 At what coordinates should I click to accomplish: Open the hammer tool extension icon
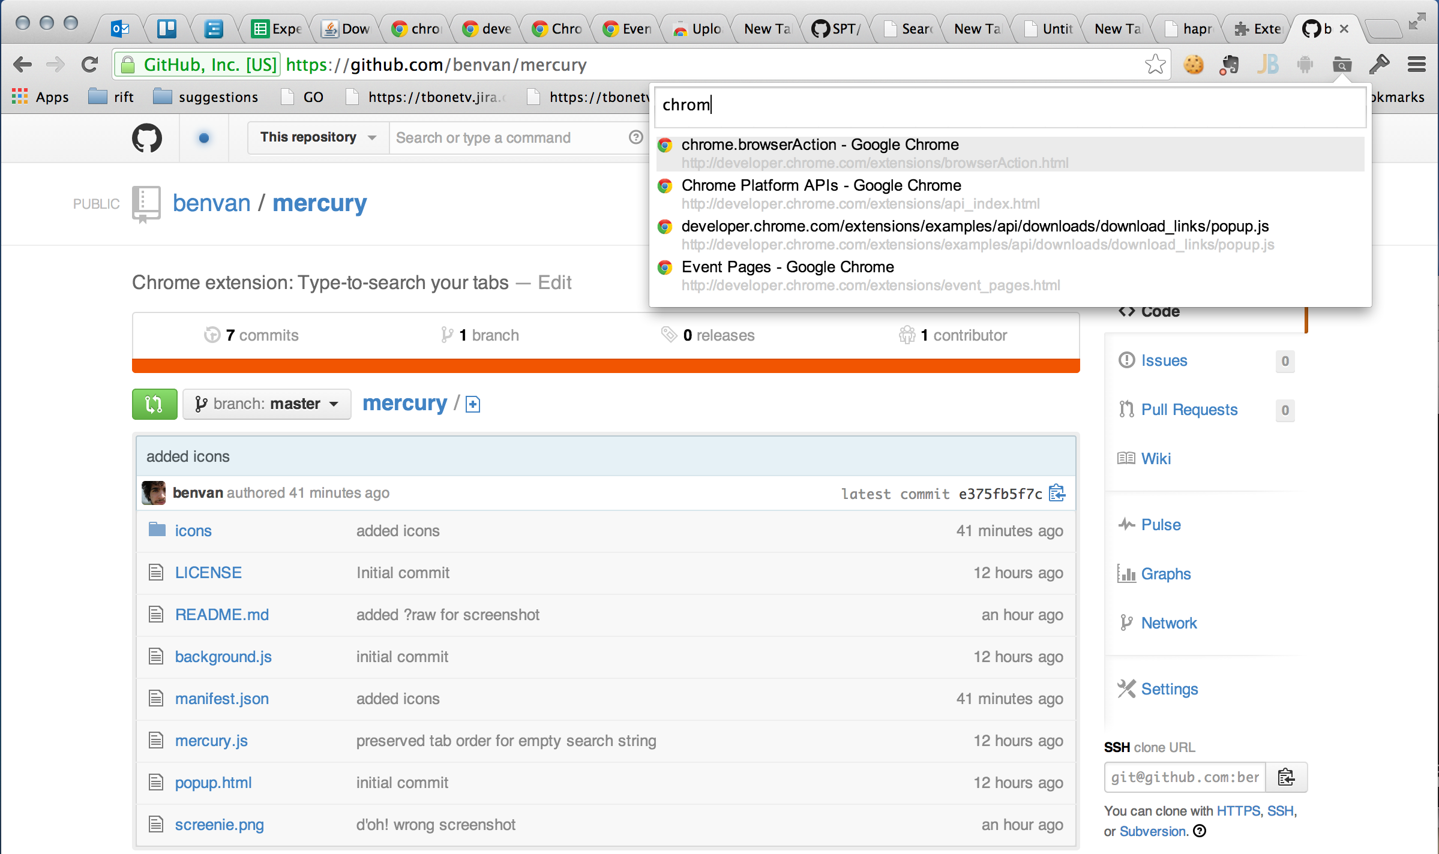(x=1379, y=64)
